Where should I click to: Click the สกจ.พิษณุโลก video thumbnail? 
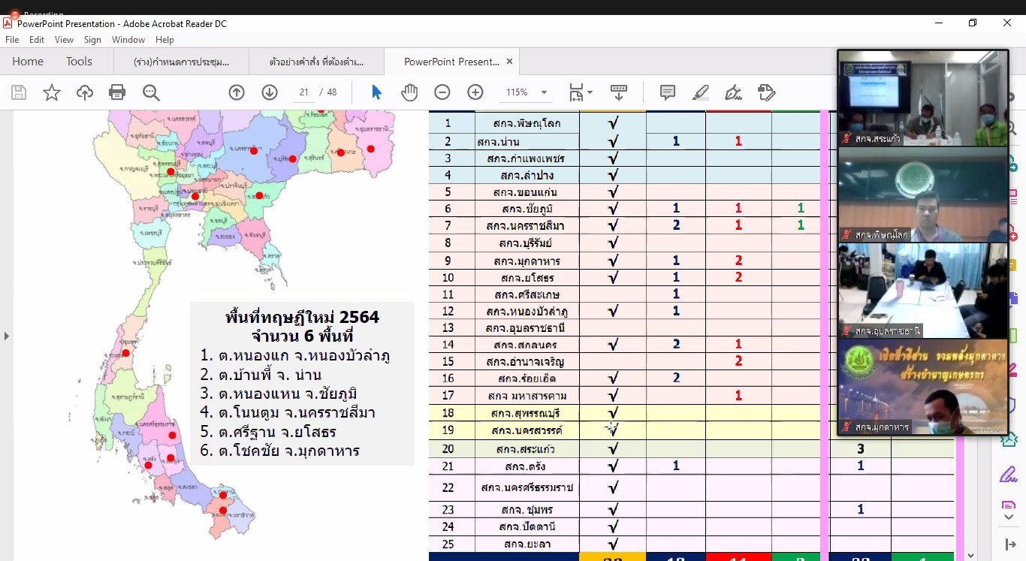pos(923,194)
